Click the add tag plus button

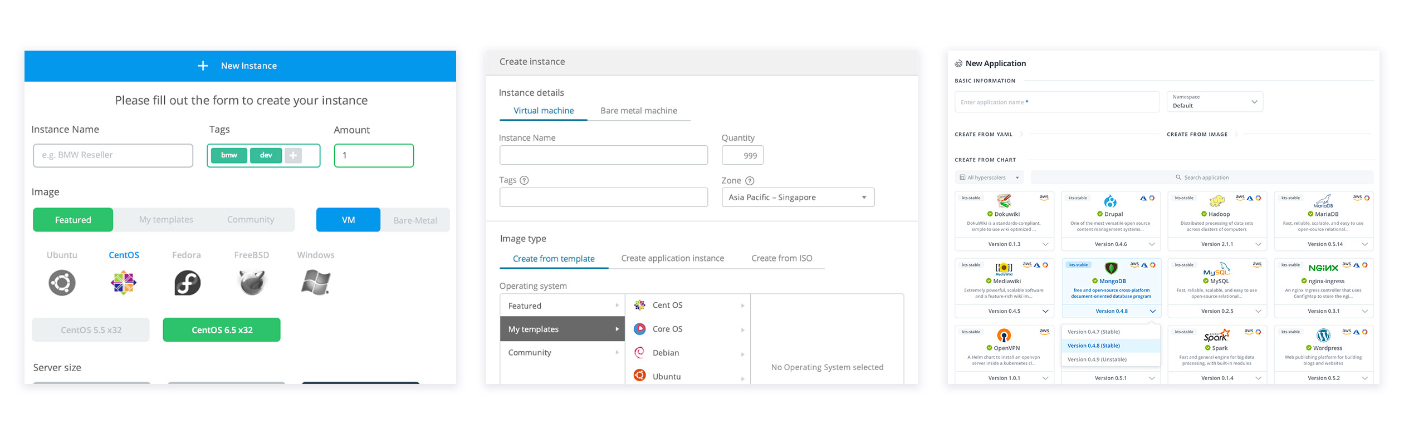coord(293,155)
